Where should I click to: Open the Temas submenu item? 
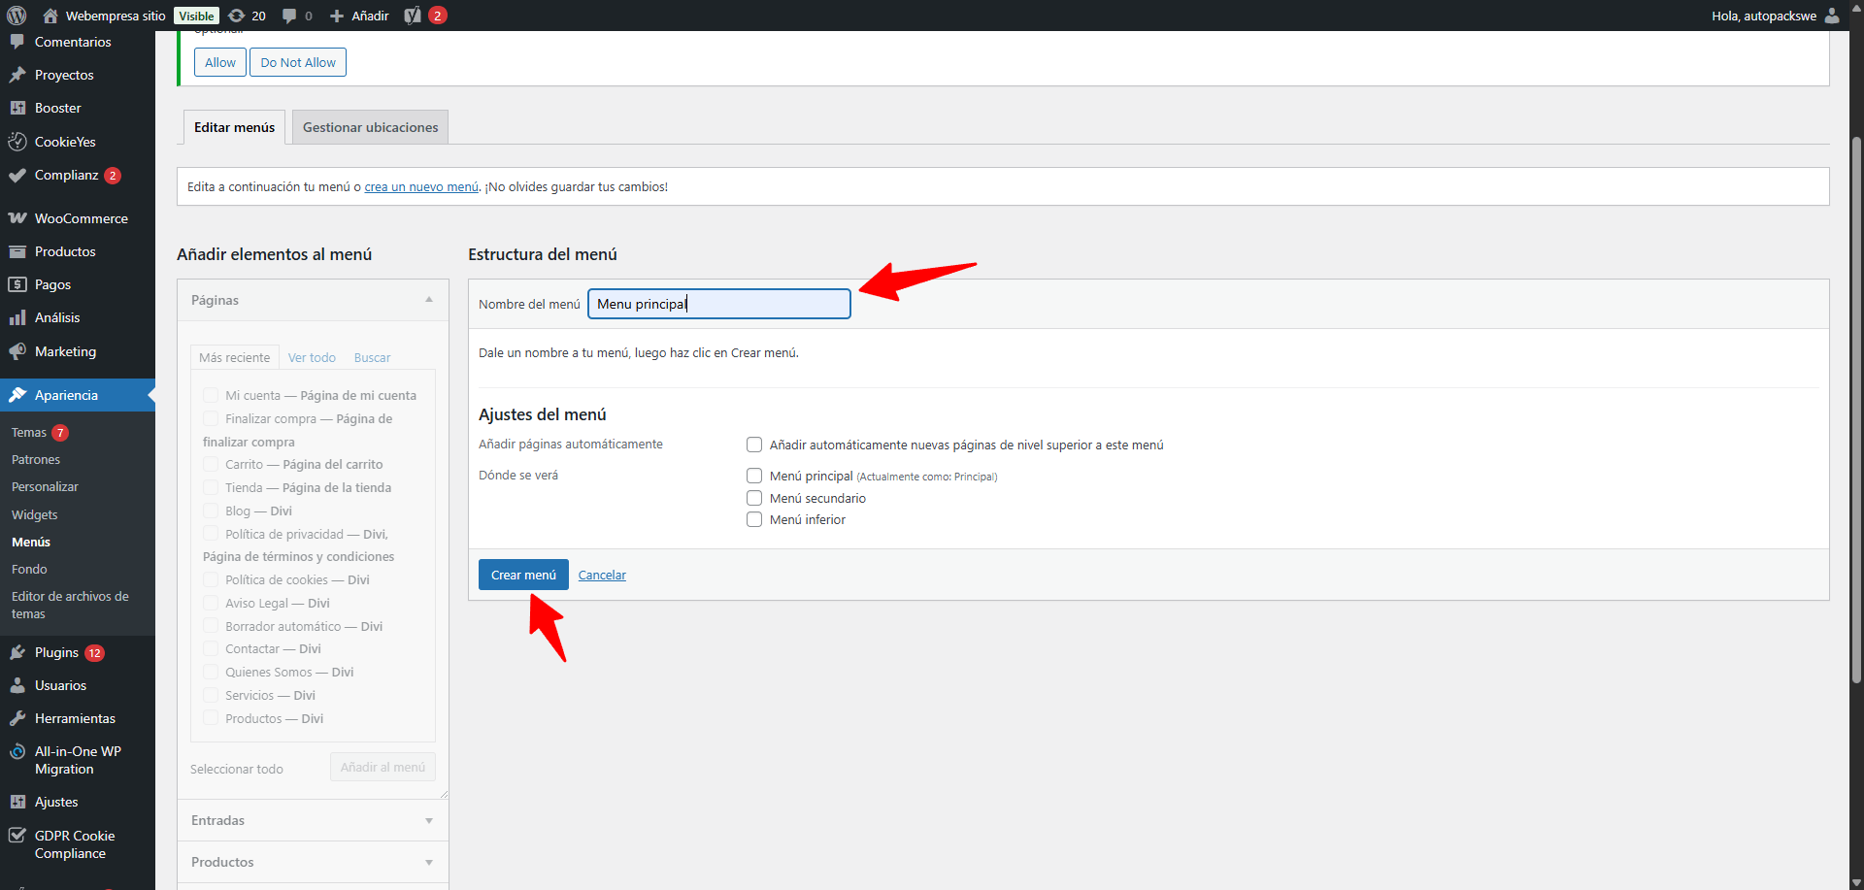(29, 433)
